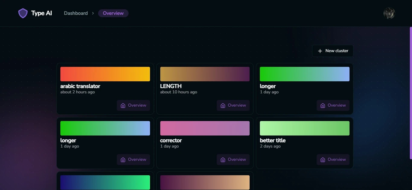Click the dark-blue to green gradient banner
412x190 pixels.
[105, 182]
